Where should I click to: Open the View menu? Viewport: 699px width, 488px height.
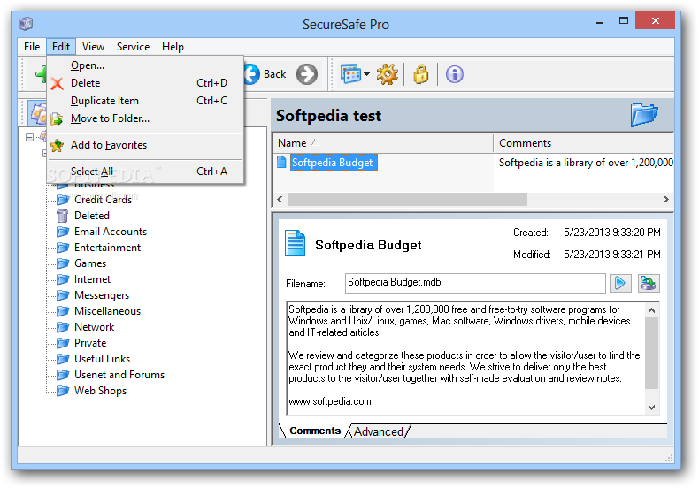93,47
